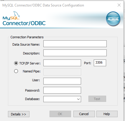
Task: Click the dialog title bar text
Action: [x=43, y=5]
